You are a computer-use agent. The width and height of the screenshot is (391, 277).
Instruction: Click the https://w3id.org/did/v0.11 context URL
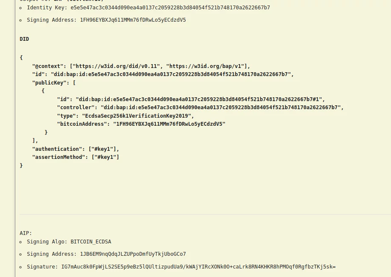116,66
